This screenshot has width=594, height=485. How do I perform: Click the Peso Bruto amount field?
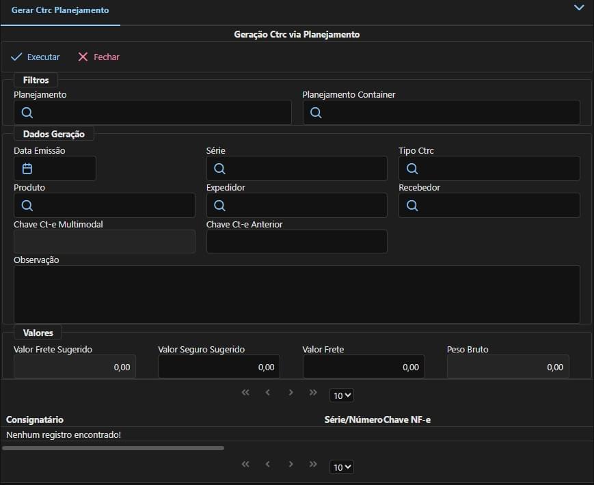coord(508,367)
